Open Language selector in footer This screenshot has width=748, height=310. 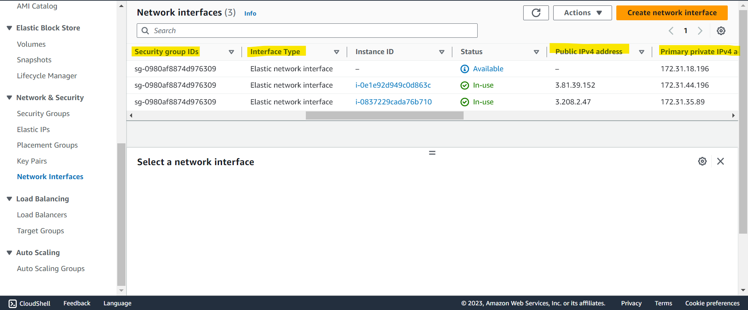[117, 303]
